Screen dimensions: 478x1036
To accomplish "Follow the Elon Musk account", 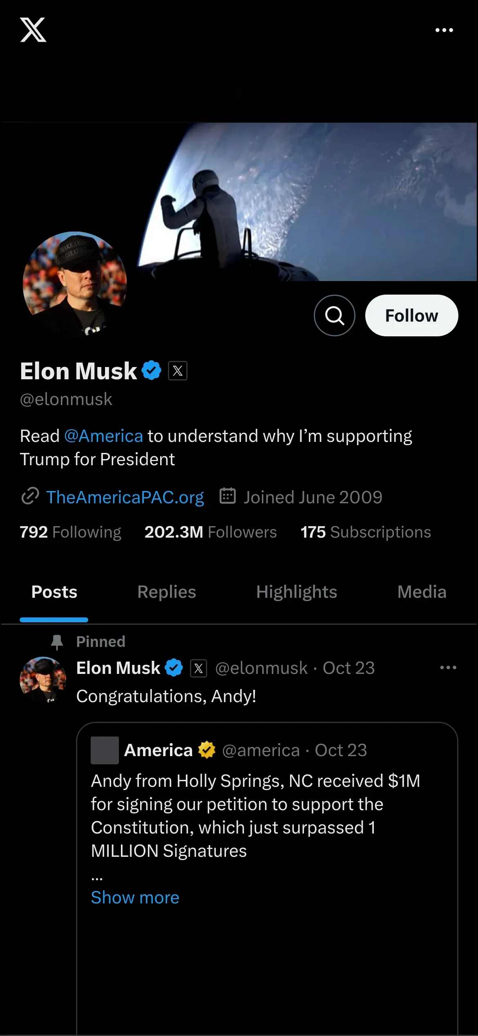I will (411, 315).
